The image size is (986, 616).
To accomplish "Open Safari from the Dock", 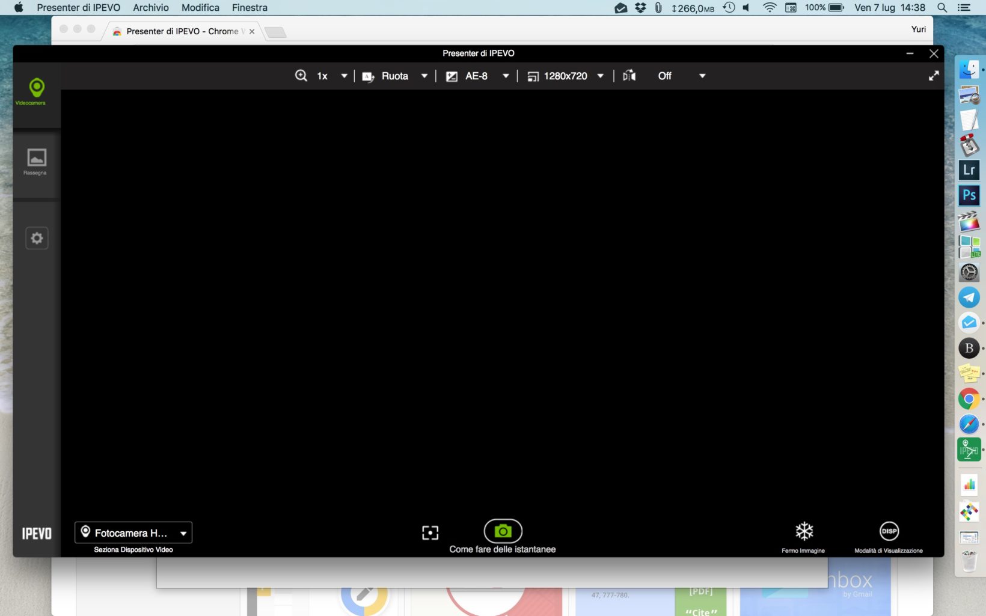I will 969,424.
